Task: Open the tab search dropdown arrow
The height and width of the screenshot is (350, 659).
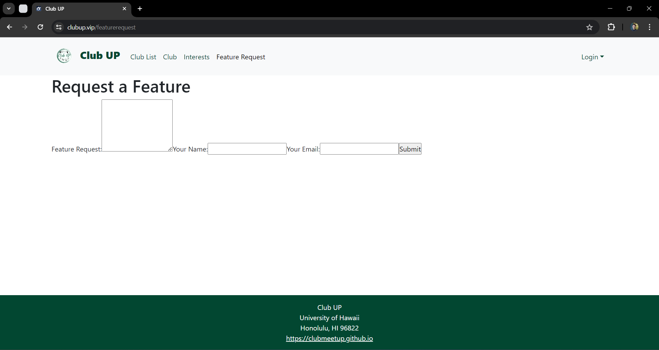Action: (9, 9)
